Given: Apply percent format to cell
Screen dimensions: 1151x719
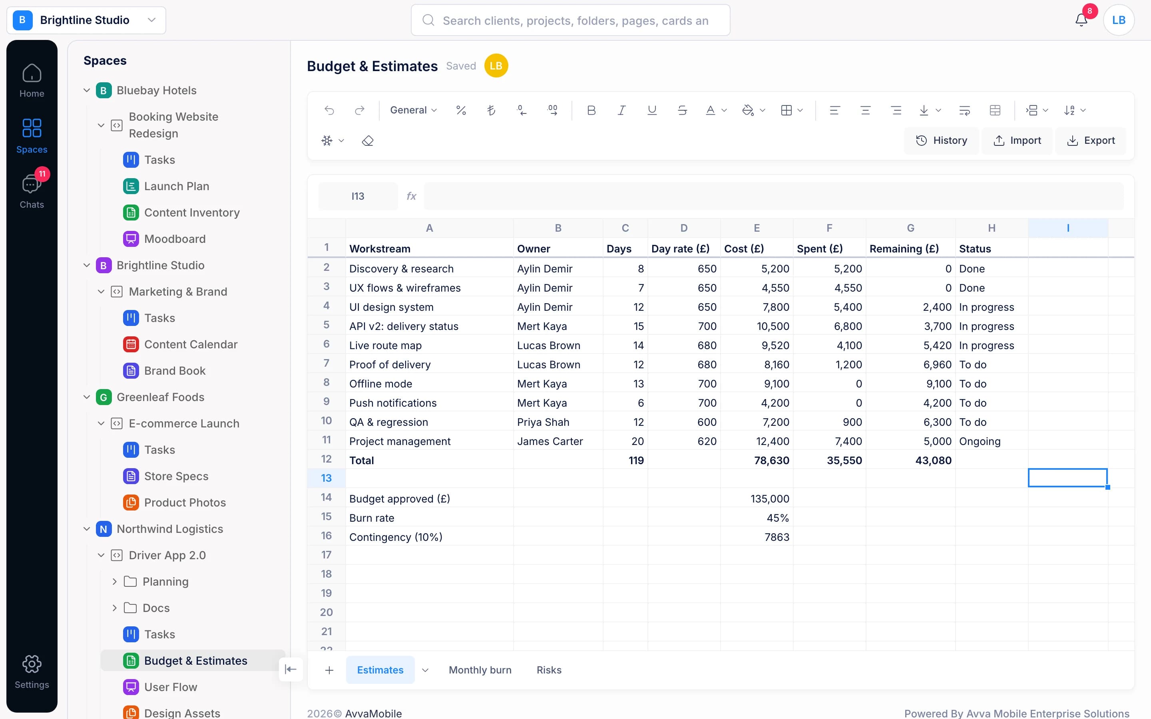Looking at the screenshot, I should [x=461, y=110].
